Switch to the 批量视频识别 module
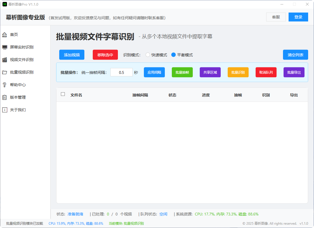The image size is (314, 228). coord(4,72)
